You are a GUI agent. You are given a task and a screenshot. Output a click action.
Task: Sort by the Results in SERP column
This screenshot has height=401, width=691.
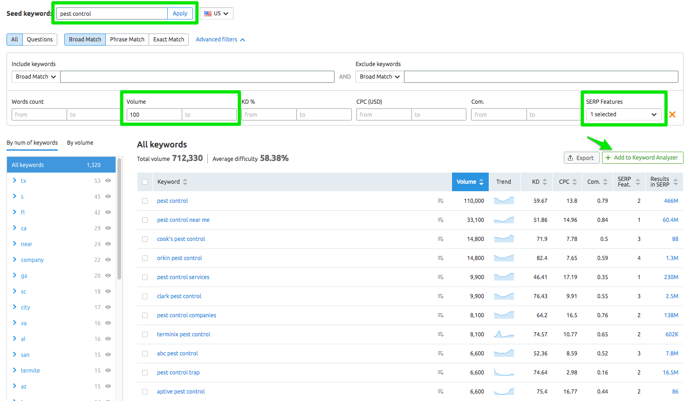coord(662,181)
